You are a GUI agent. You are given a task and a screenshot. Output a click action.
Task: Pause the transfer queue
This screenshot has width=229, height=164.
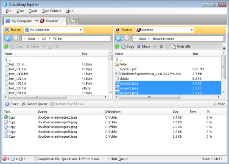(12, 104)
